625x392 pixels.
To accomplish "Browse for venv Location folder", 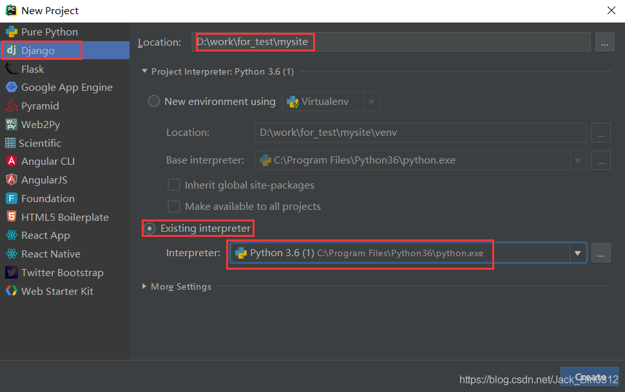I will tap(601, 133).
